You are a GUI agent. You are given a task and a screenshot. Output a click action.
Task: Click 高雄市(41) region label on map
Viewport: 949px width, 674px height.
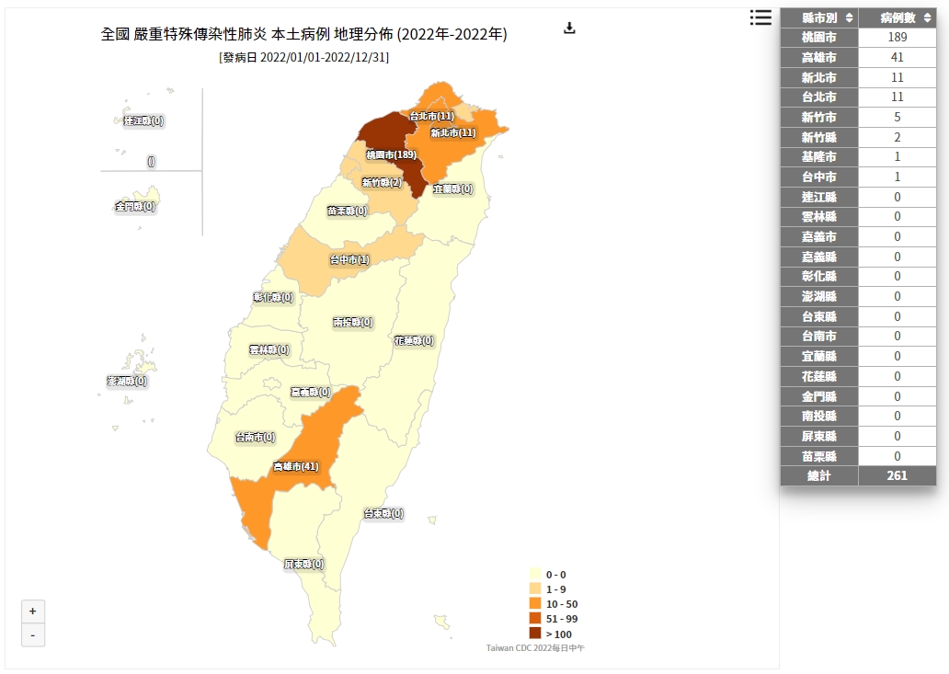tap(296, 466)
